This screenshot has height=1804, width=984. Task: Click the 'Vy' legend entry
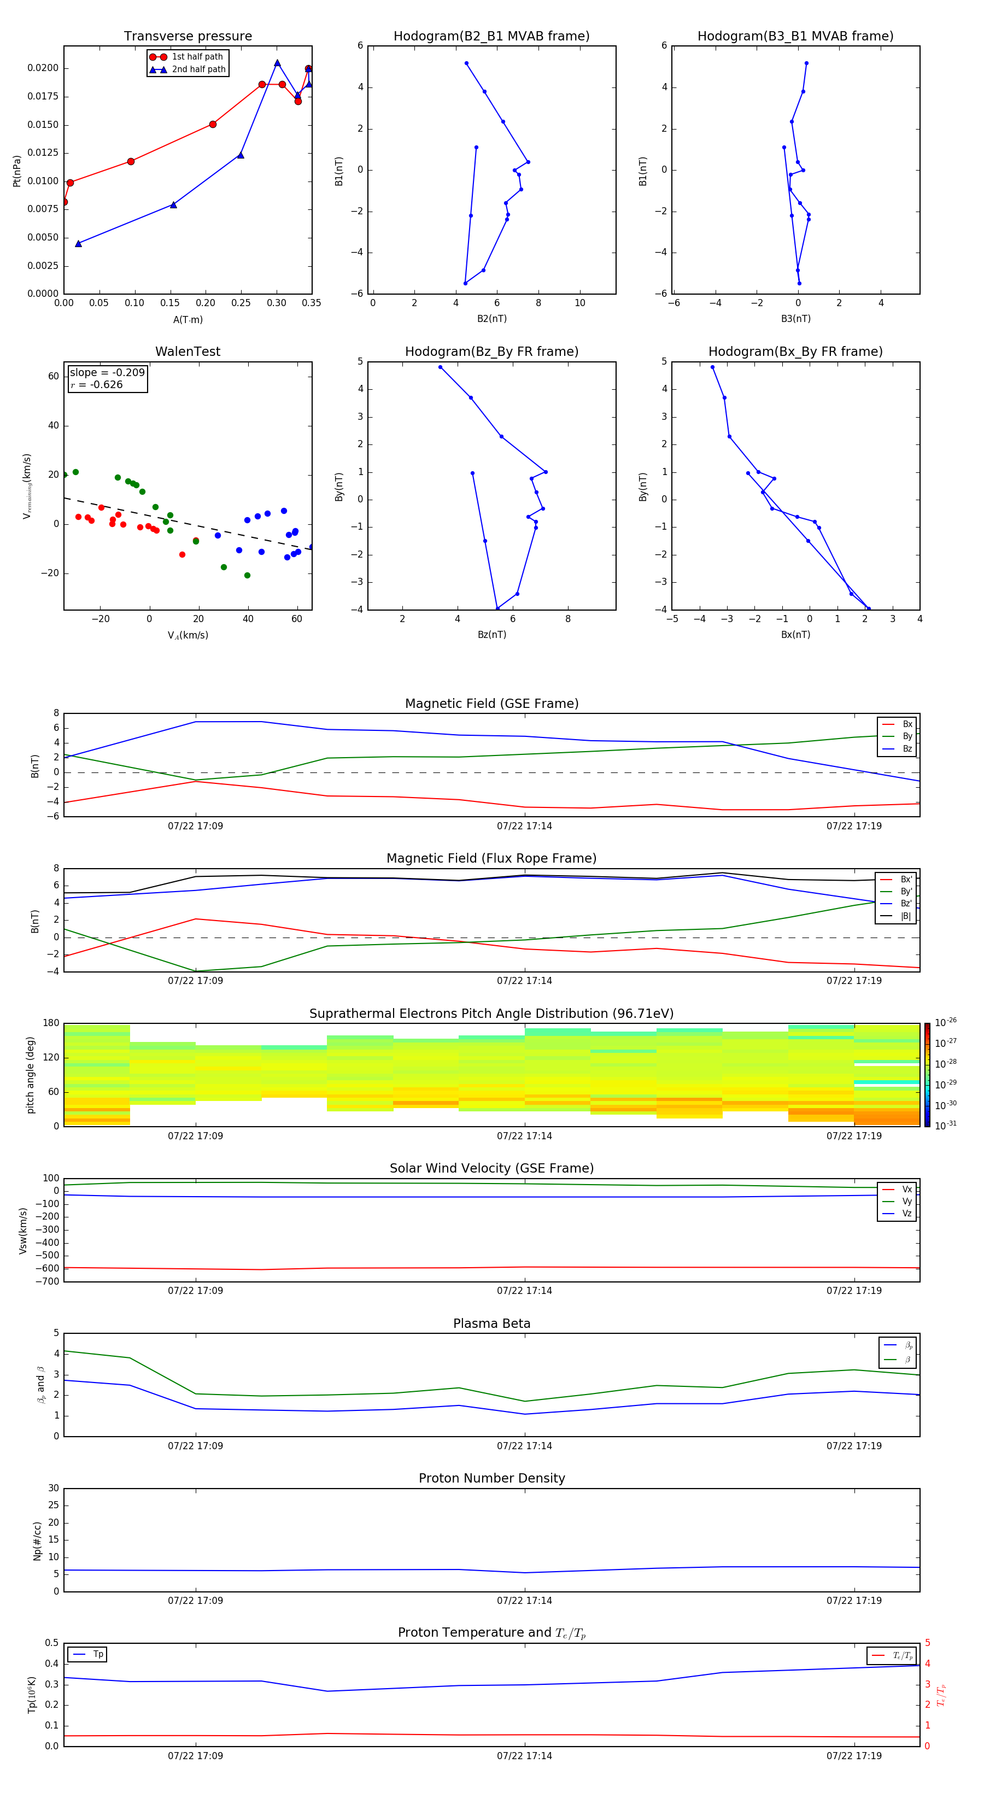click(x=897, y=1201)
